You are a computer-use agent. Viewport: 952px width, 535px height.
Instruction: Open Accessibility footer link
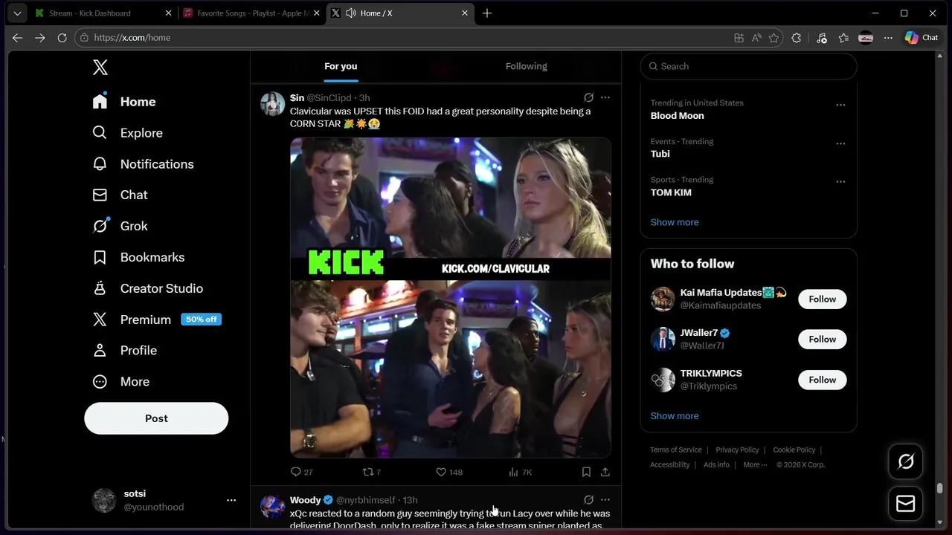coord(670,464)
